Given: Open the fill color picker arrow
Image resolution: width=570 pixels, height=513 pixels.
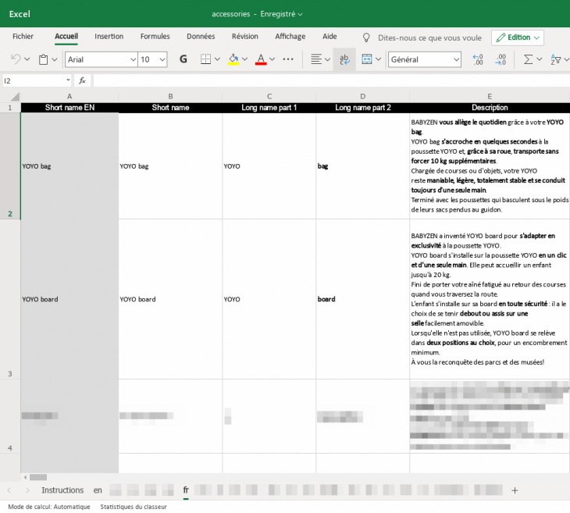Looking at the screenshot, I should click(x=244, y=59).
